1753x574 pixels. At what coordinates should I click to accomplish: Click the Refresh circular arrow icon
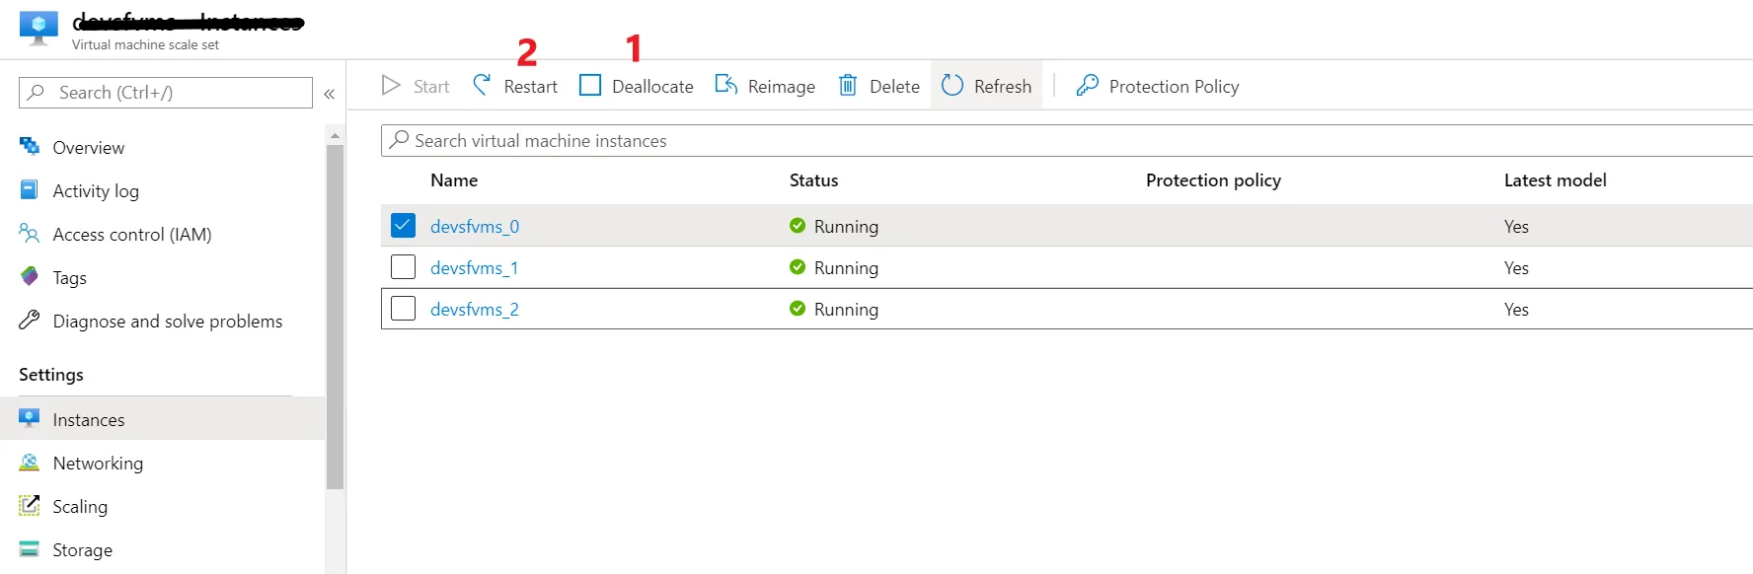pos(953,86)
